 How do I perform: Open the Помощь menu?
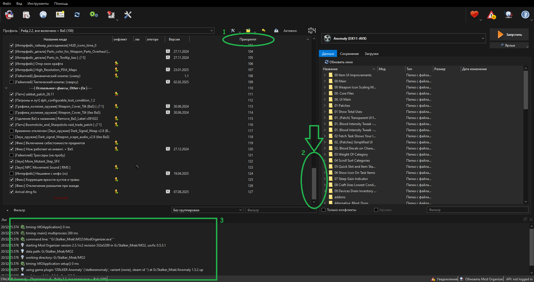point(61,3)
